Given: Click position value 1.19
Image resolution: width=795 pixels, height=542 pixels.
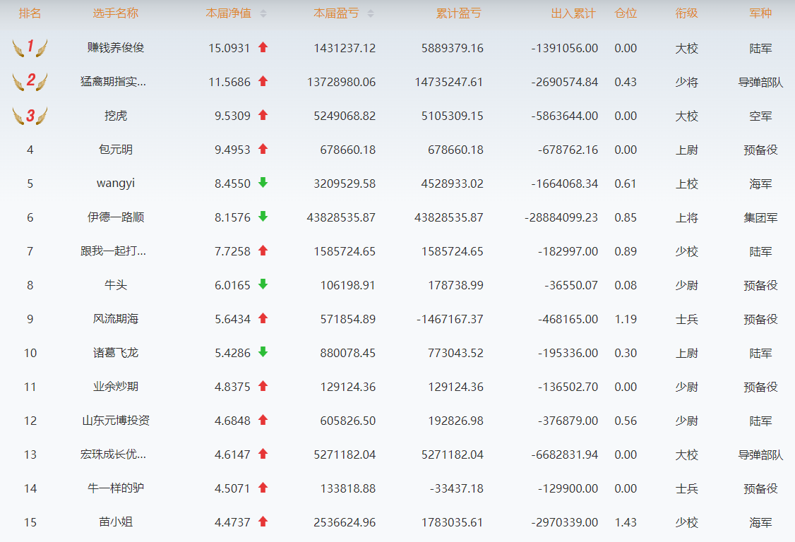Looking at the screenshot, I should click(626, 320).
